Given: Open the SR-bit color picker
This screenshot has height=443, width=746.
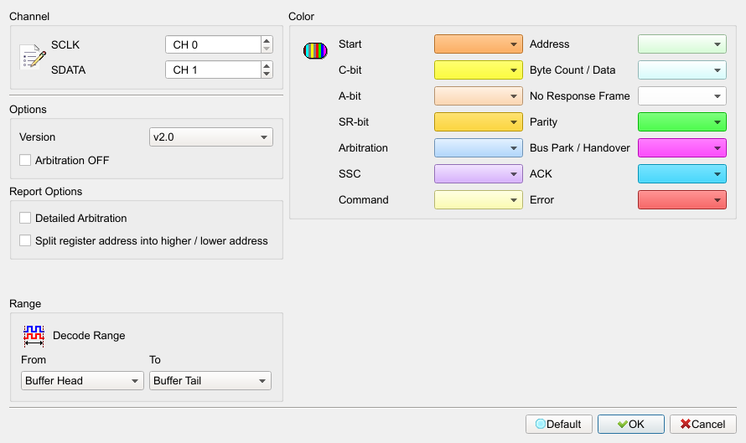Looking at the screenshot, I should pos(478,122).
